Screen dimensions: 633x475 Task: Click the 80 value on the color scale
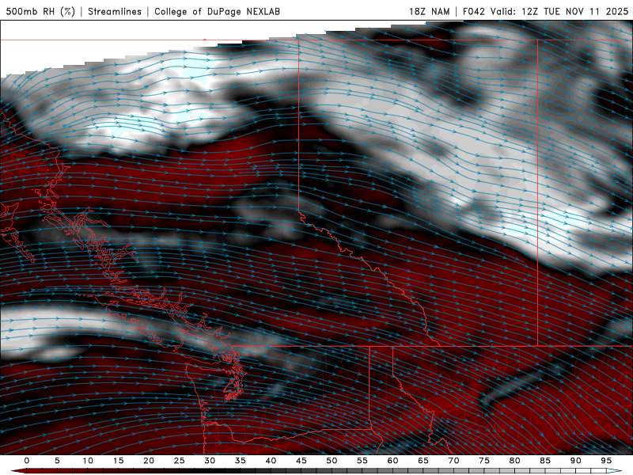pyautogui.click(x=514, y=461)
